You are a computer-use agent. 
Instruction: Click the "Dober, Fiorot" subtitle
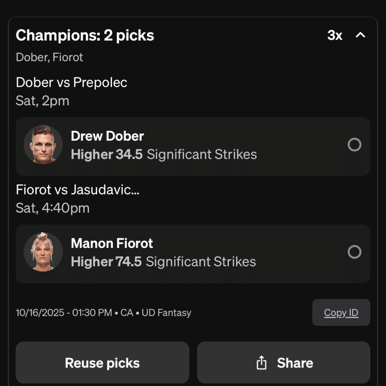(x=49, y=57)
